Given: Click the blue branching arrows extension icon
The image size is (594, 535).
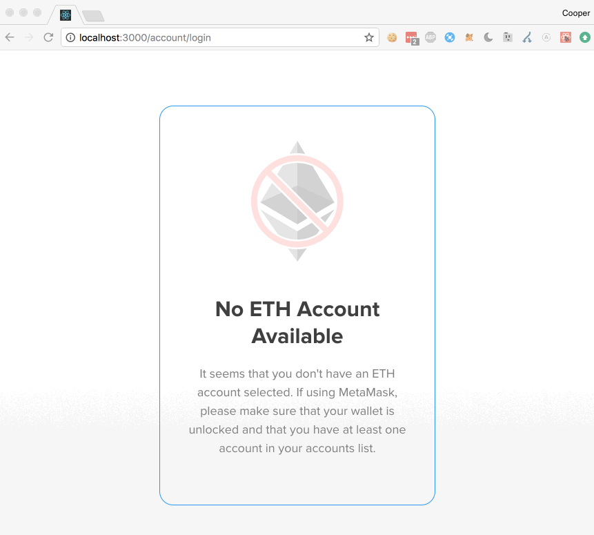Looking at the screenshot, I should click(x=527, y=37).
